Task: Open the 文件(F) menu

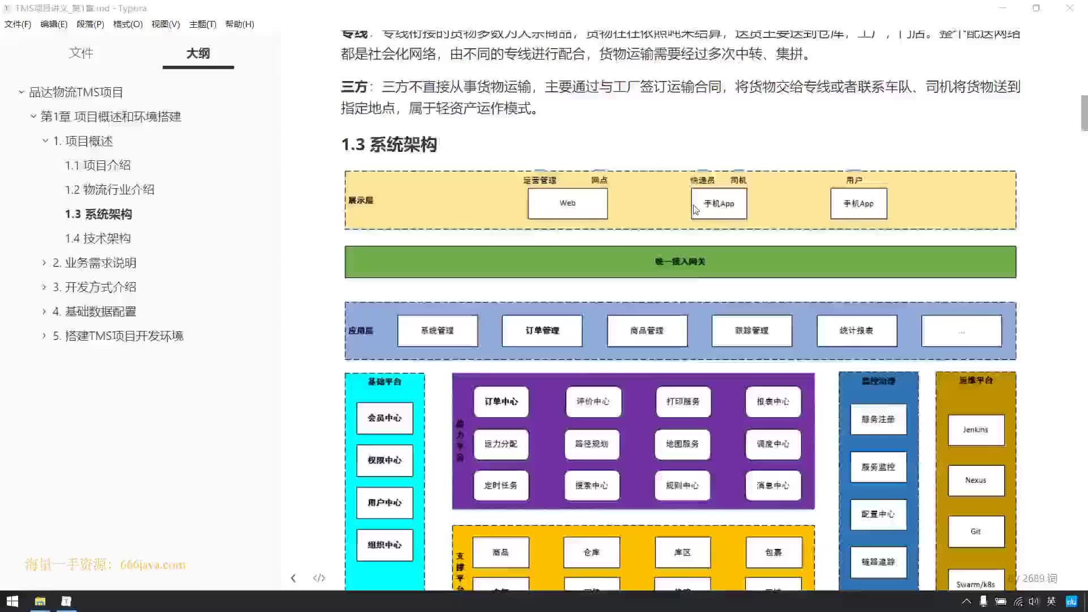Action: click(18, 24)
